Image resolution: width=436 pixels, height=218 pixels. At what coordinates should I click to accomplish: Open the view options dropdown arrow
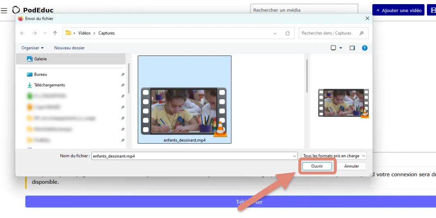(341, 48)
